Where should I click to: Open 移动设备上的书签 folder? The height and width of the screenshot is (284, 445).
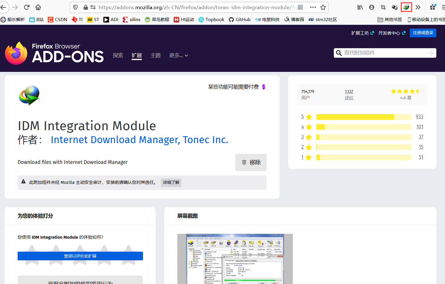(x=426, y=19)
